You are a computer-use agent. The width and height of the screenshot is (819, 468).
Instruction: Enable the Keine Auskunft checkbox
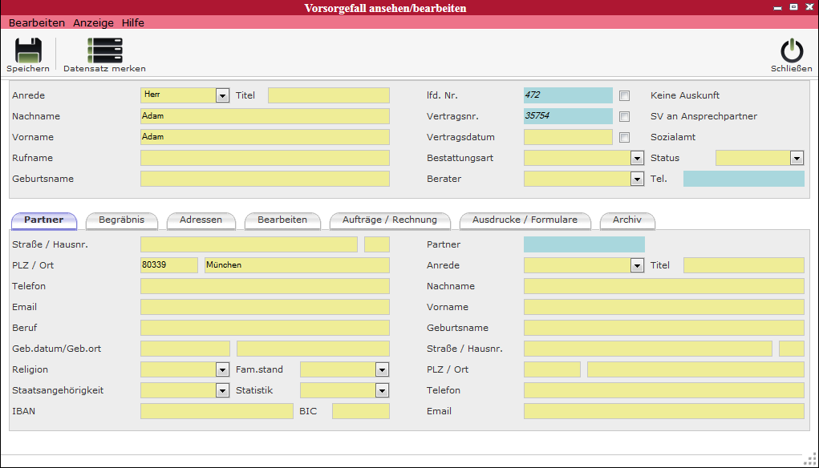coord(625,95)
